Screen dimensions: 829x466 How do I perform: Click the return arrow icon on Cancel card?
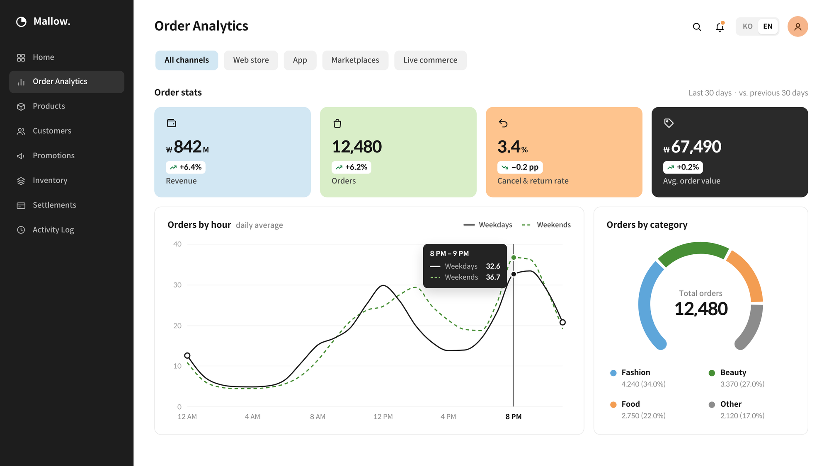(x=503, y=123)
